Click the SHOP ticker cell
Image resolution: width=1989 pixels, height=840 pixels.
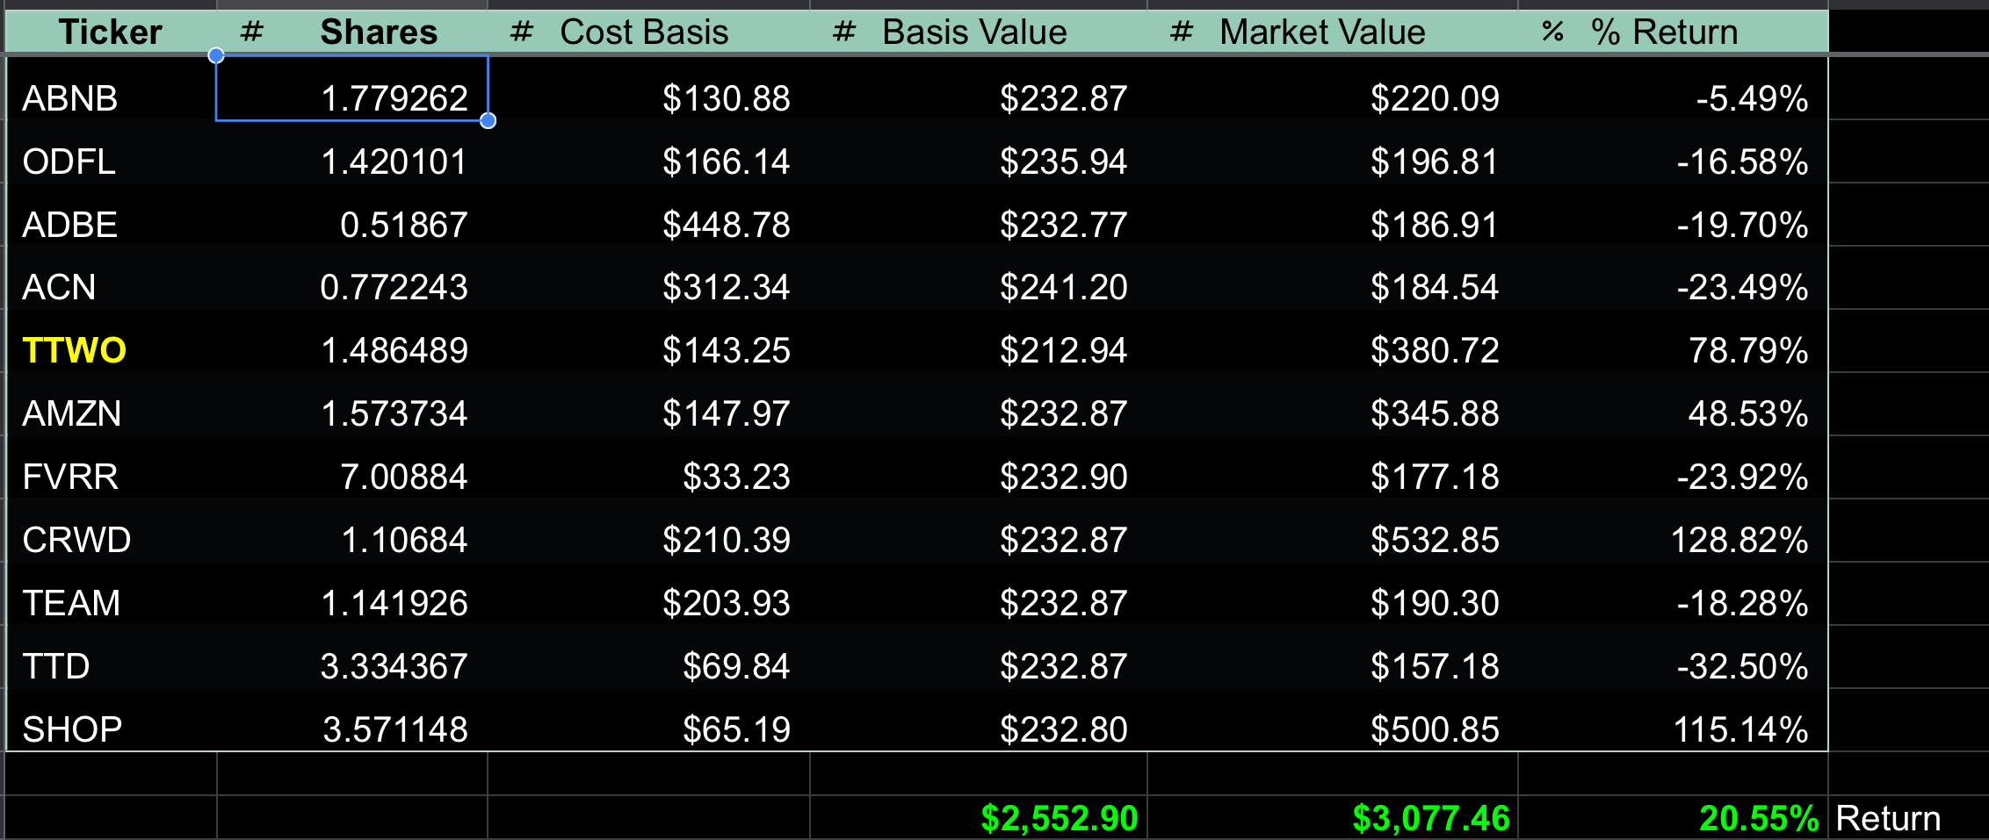coord(72,729)
